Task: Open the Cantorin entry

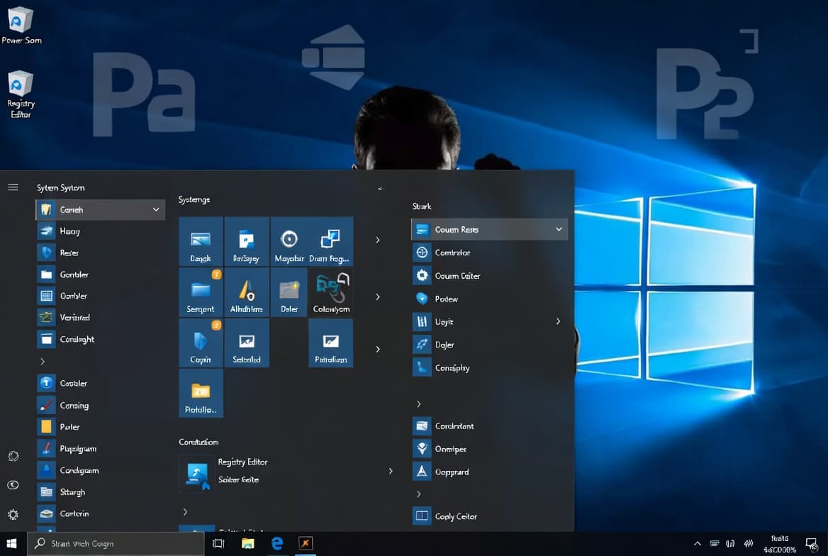Action: click(x=74, y=513)
